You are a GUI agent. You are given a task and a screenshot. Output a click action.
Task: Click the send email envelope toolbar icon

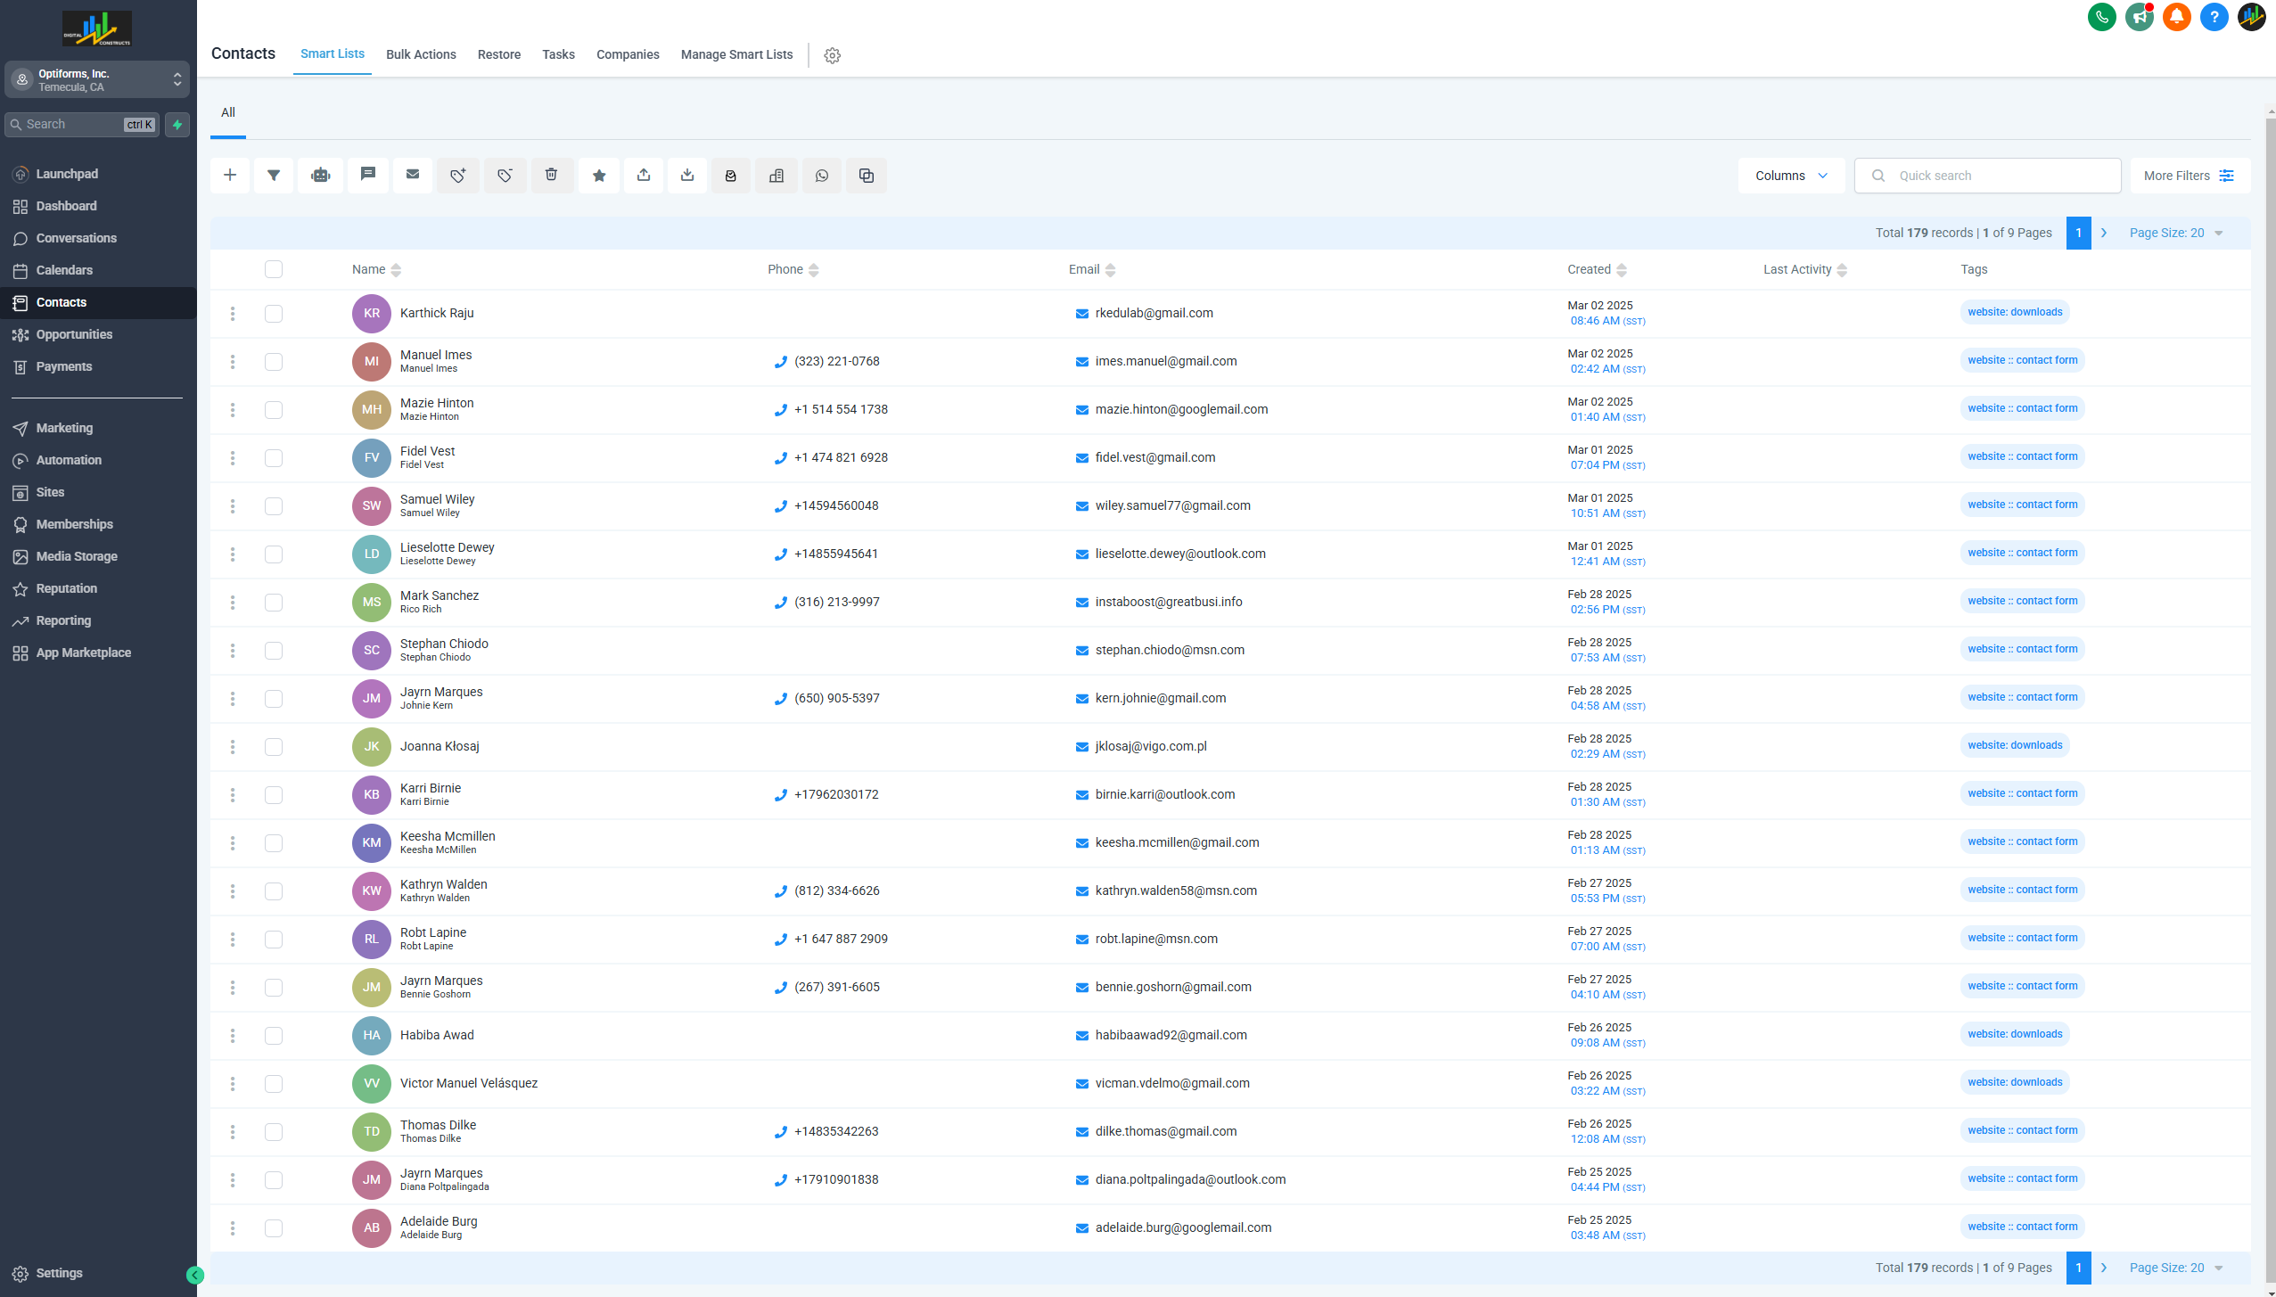(413, 176)
